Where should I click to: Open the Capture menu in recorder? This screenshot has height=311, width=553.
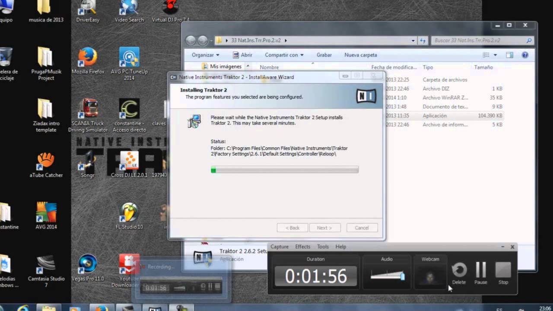coord(280,247)
